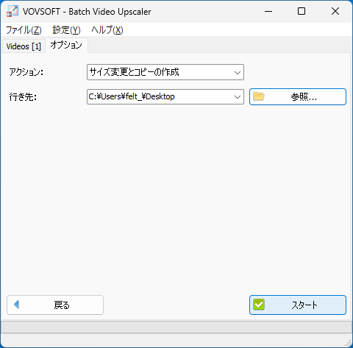Click the VOVSOFT app icon in title bar
Image resolution: width=353 pixels, height=348 pixels.
(x=13, y=11)
